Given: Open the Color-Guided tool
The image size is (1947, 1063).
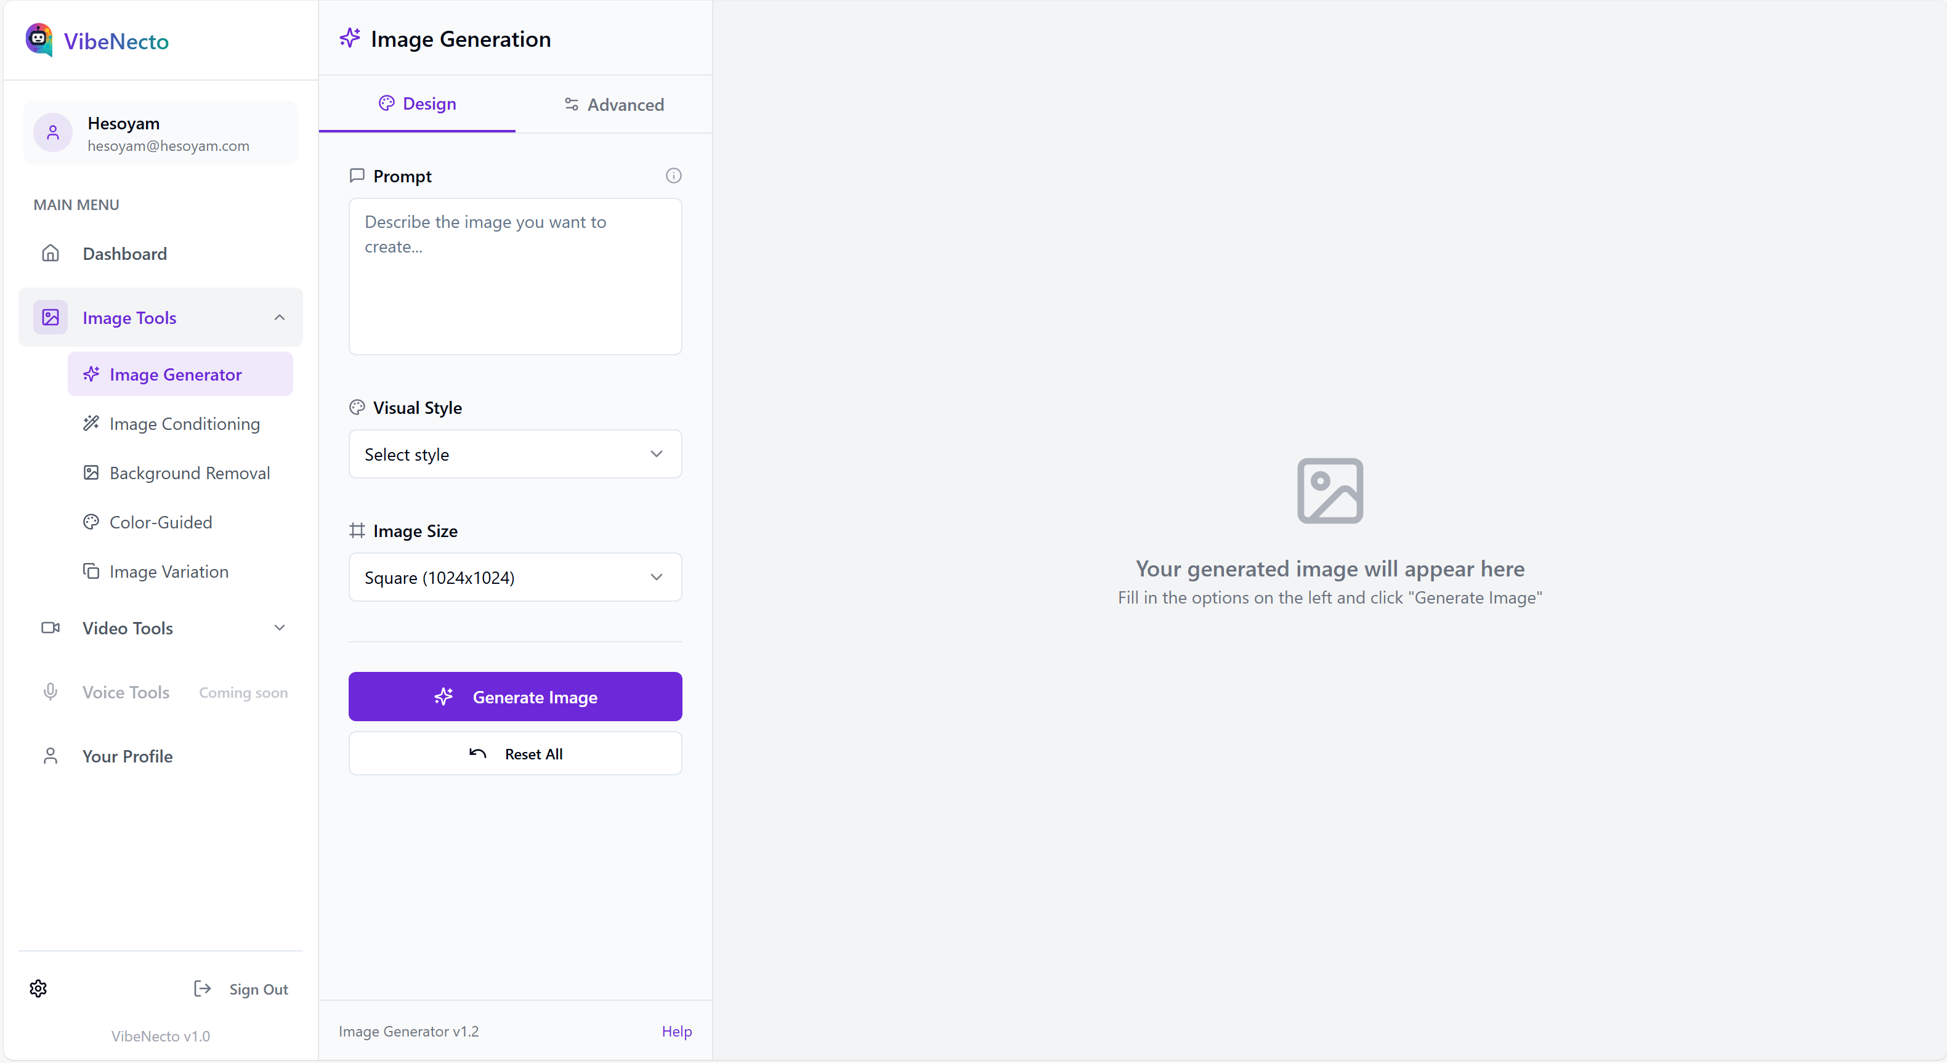Looking at the screenshot, I should pyautogui.click(x=160, y=522).
